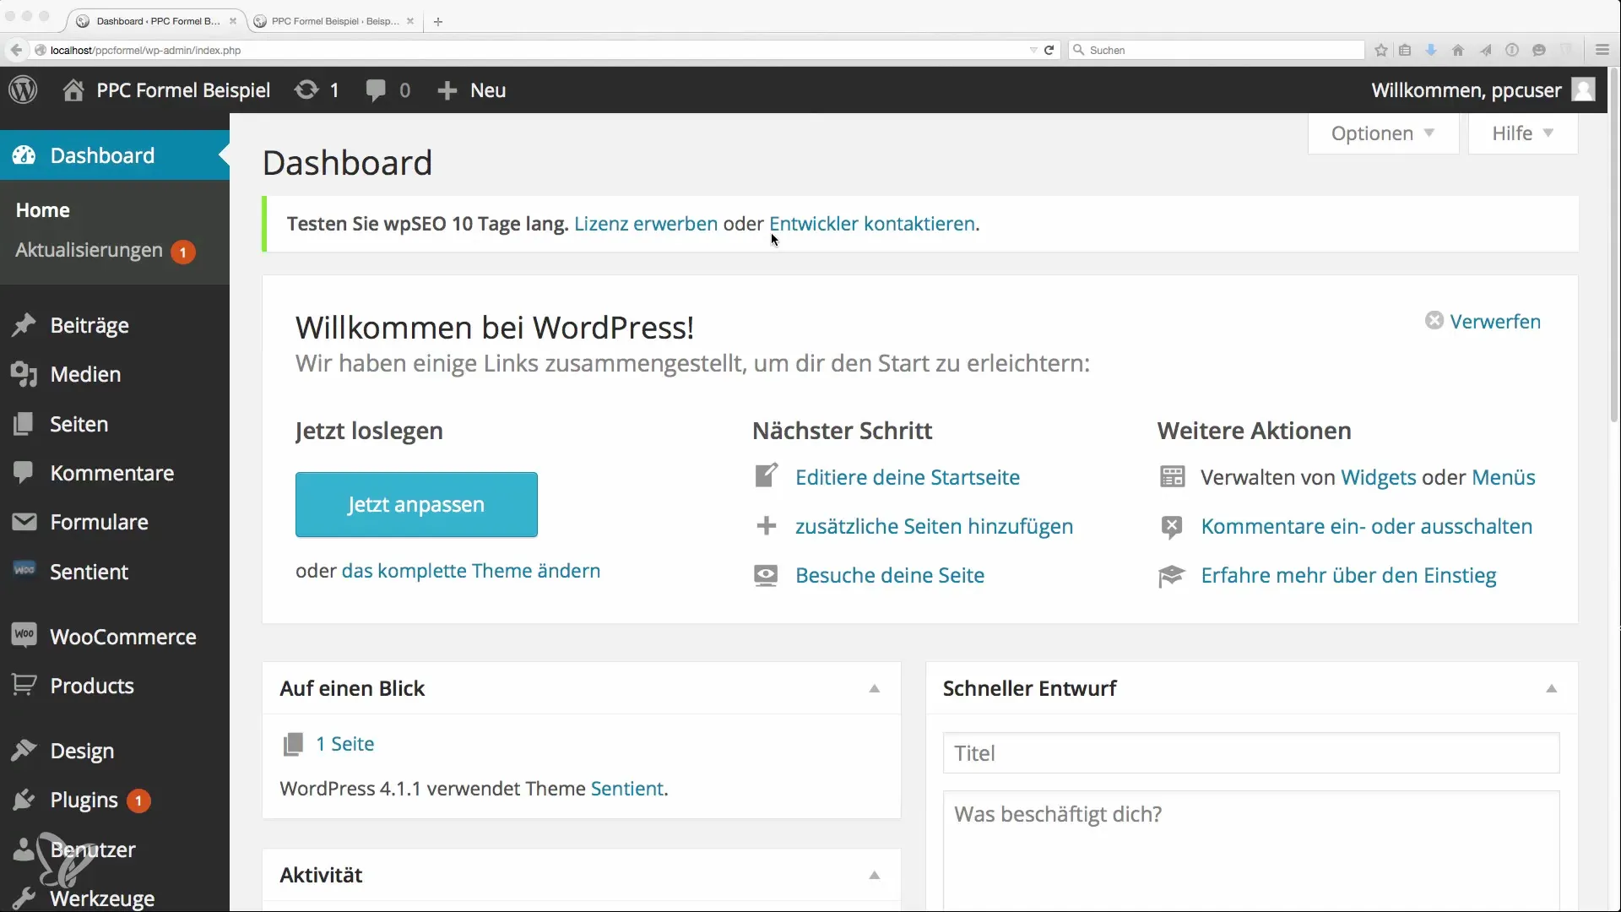The width and height of the screenshot is (1621, 912).
Task: Open the Dashboard menu item
Action: pyautogui.click(x=115, y=155)
